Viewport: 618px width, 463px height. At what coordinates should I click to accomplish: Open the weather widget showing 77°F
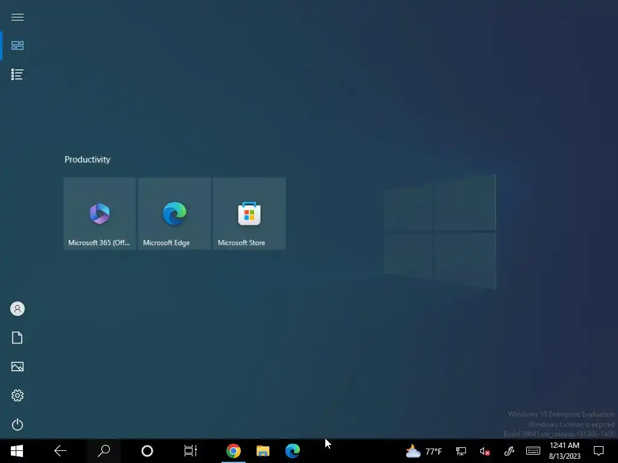coord(424,451)
